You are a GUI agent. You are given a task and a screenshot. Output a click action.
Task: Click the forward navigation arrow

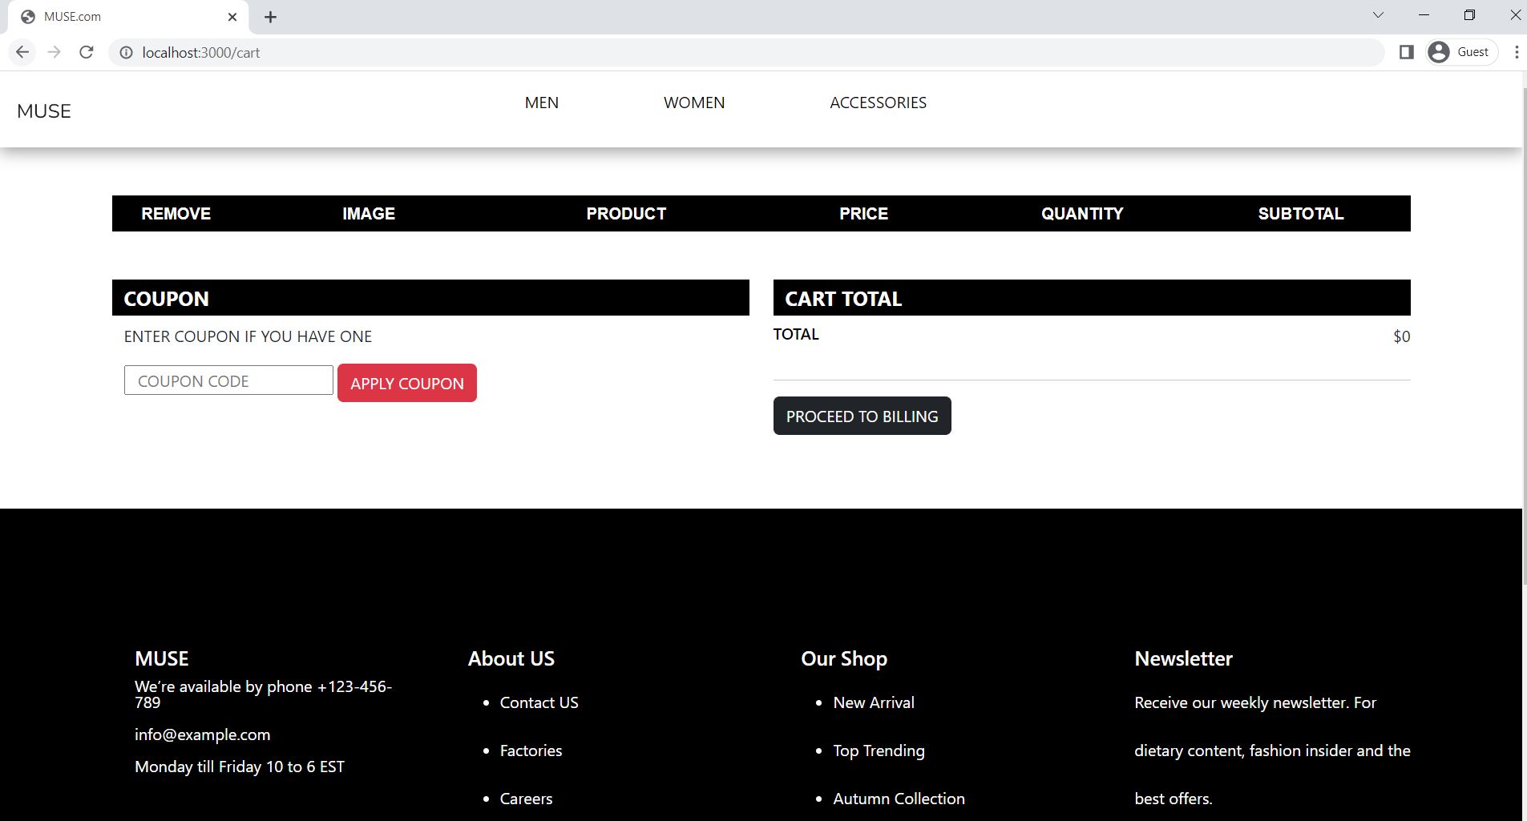click(x=54, y=52)
